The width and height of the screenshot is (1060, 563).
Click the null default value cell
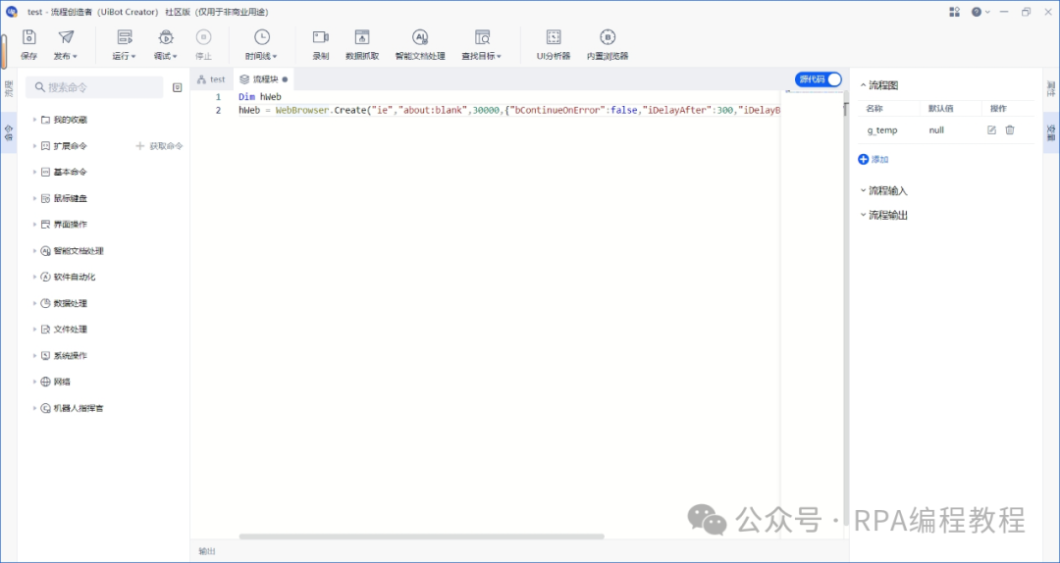click(x=936, y=130)
